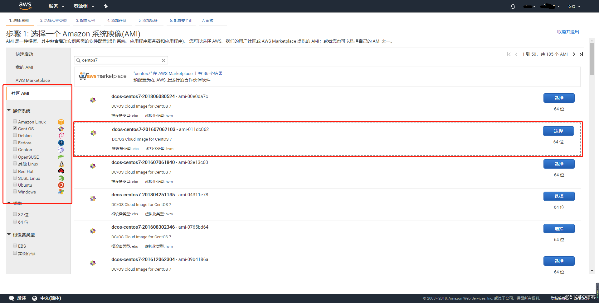The height and width of the screenshot is (303, 599).
Task: Open the notifications bell
Action: [513, 6]
